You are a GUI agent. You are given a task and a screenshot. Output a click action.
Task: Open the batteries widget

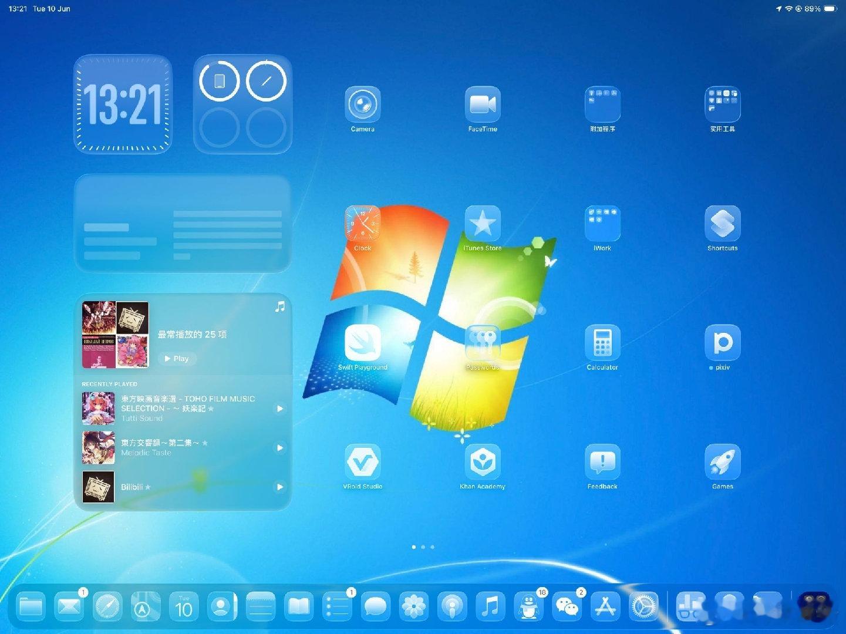242,104
